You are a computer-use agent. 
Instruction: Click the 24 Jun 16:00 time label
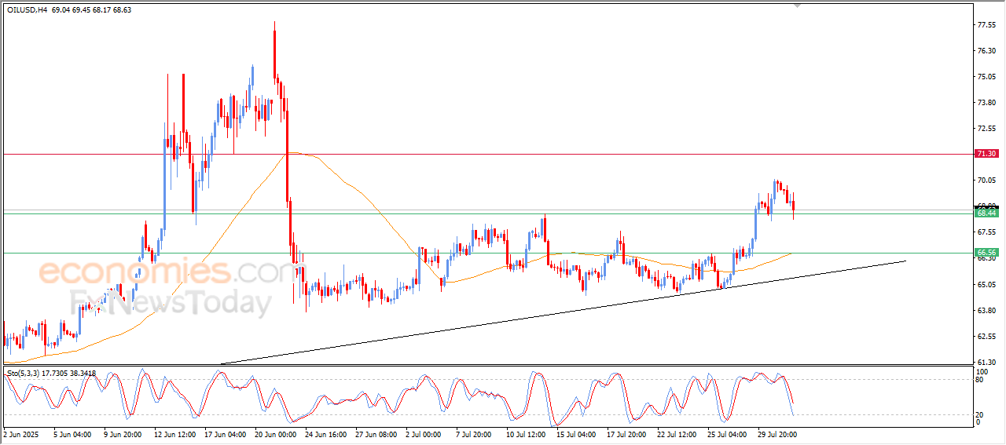[x=327, y=433]
